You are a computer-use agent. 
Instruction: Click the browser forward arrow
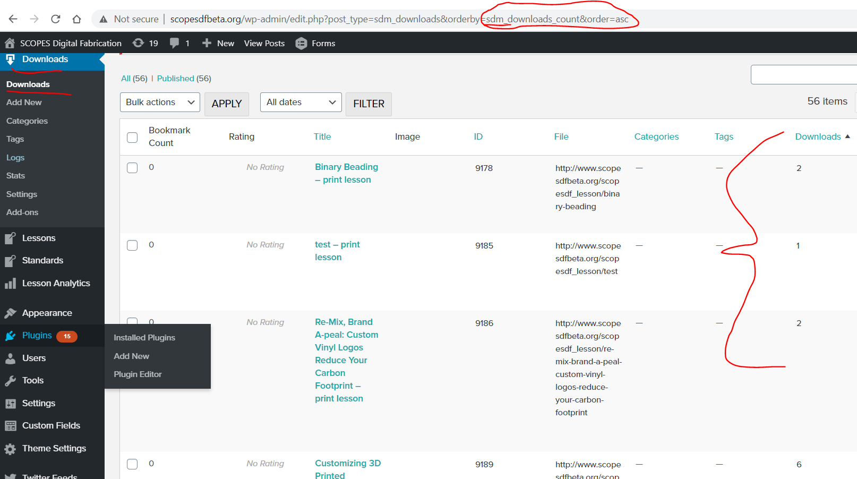coord(35,19)
